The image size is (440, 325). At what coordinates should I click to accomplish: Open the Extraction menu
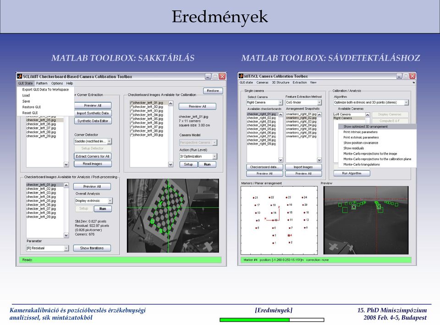click(x=300, y=82)
